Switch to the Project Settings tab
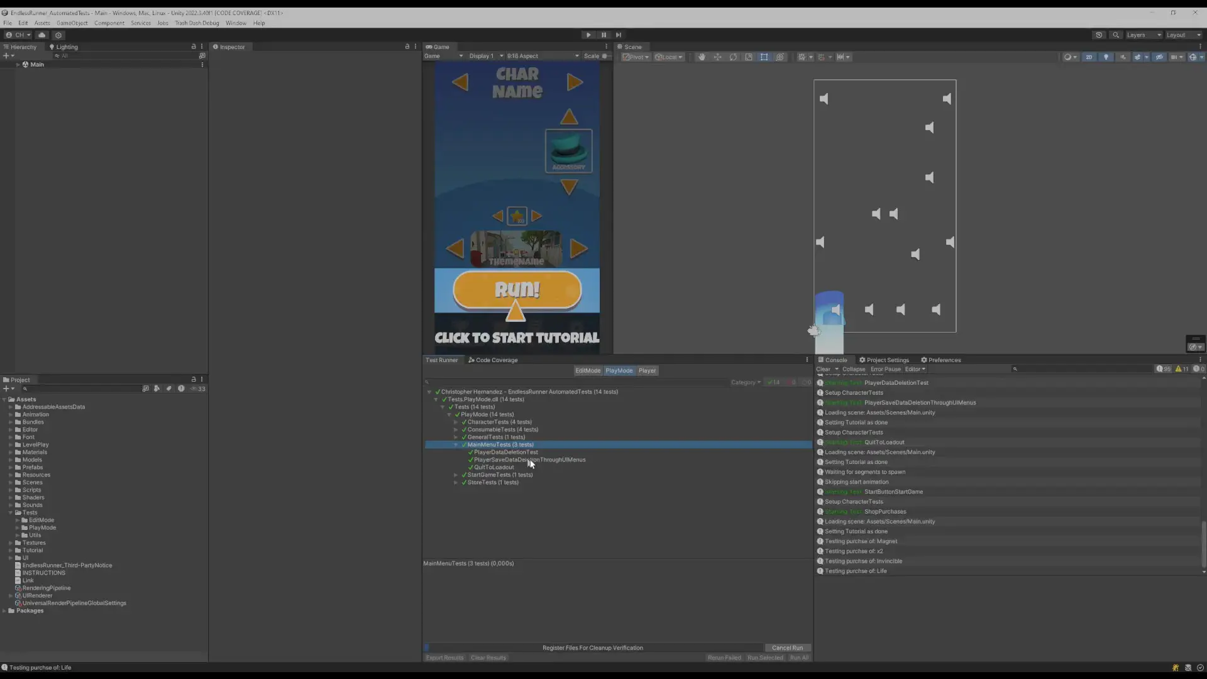 (x=884, y=360)
